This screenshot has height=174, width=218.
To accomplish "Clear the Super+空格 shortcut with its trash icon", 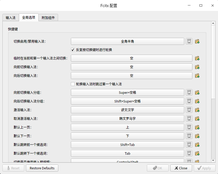I will (x=189, y=92).
